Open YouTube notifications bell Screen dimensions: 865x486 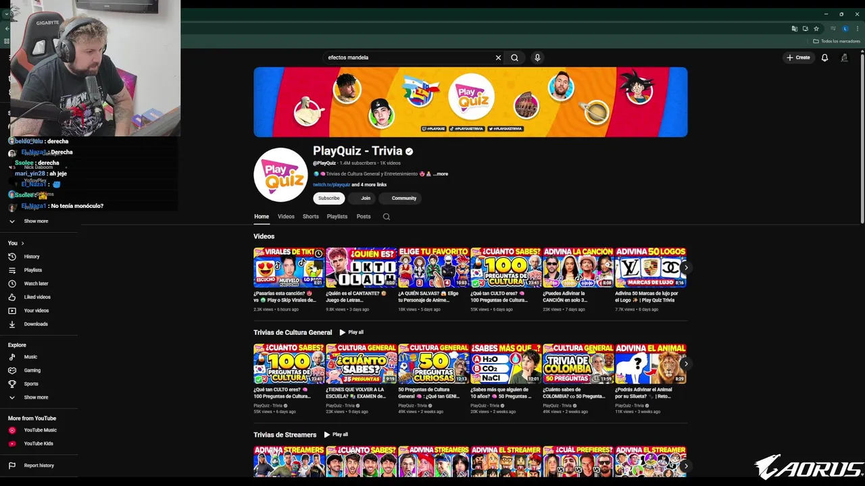[x=824, y=57]
